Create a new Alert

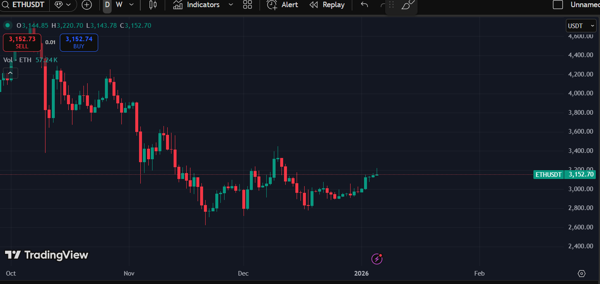283,5
